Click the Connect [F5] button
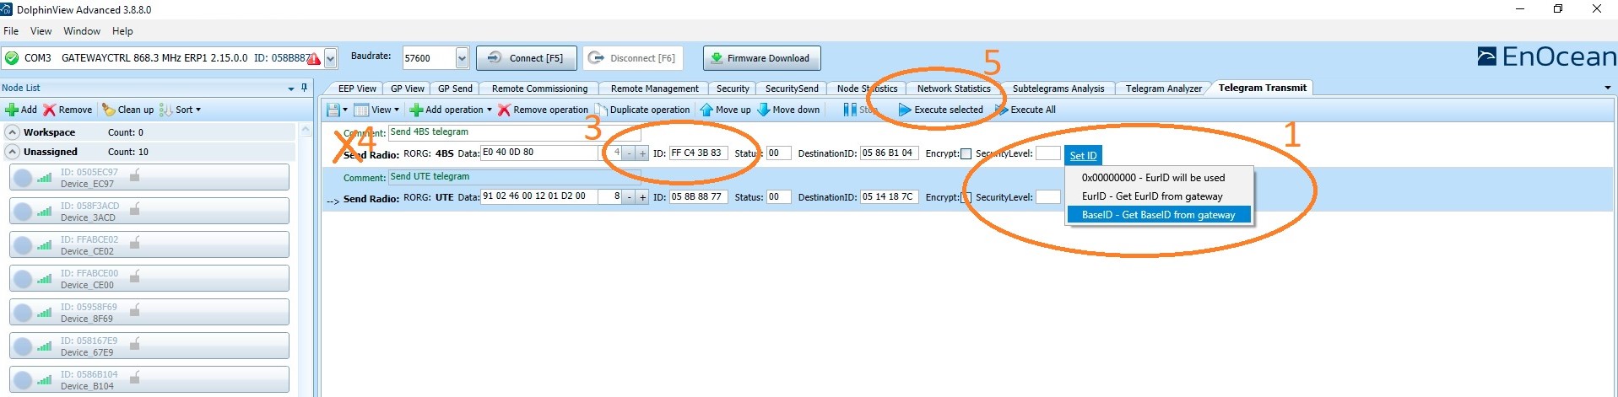This screenshot has width=1618, height=397. pyautogui.click(x=526, y=58)
